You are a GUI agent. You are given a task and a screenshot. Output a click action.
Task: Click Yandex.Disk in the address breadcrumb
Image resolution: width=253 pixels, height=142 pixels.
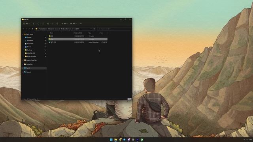(42, 29)
